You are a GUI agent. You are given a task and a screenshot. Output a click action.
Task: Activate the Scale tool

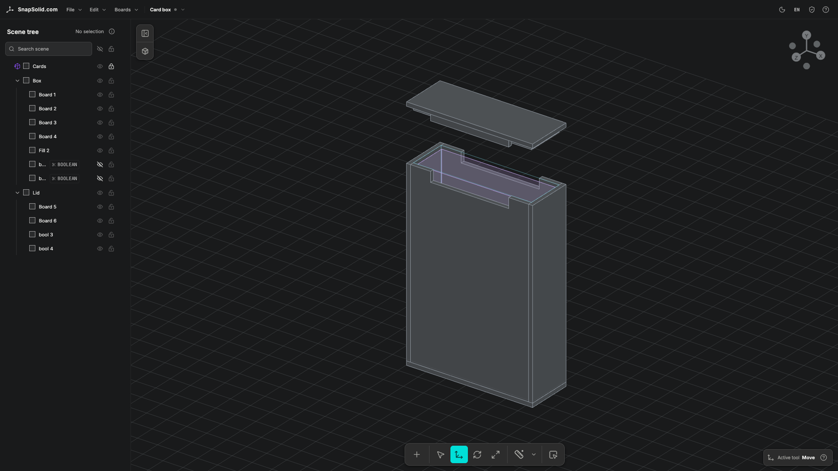pos(495,455)
